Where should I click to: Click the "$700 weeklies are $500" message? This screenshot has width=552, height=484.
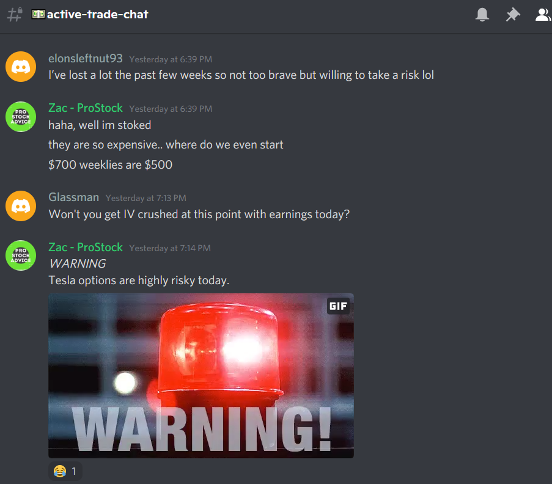[x=110, y=165]
